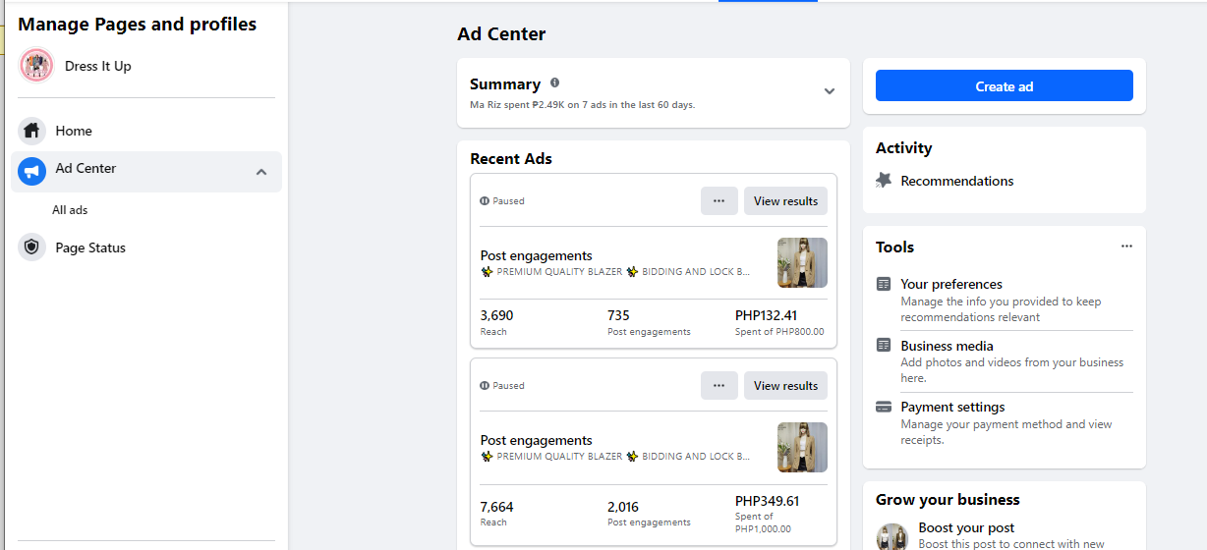
Task: Open the Dress It Up page avatar
Action: tap(36, 66)
